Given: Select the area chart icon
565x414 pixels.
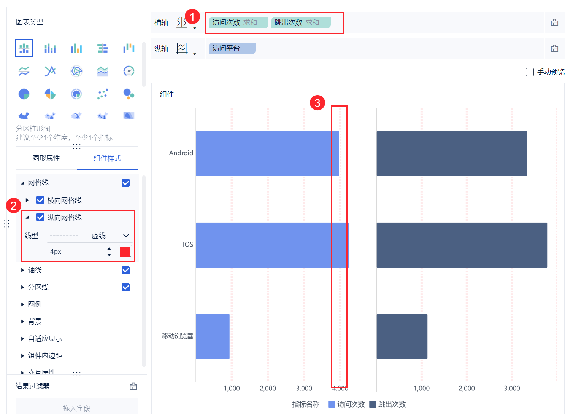Looking at the screenshot, I should tap(103, 71).
